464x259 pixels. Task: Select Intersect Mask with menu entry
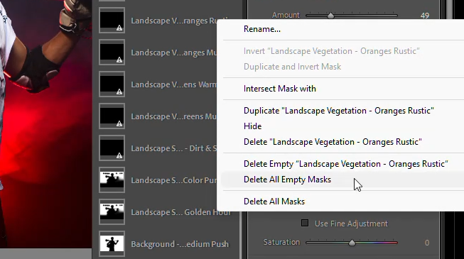(280, 89)
